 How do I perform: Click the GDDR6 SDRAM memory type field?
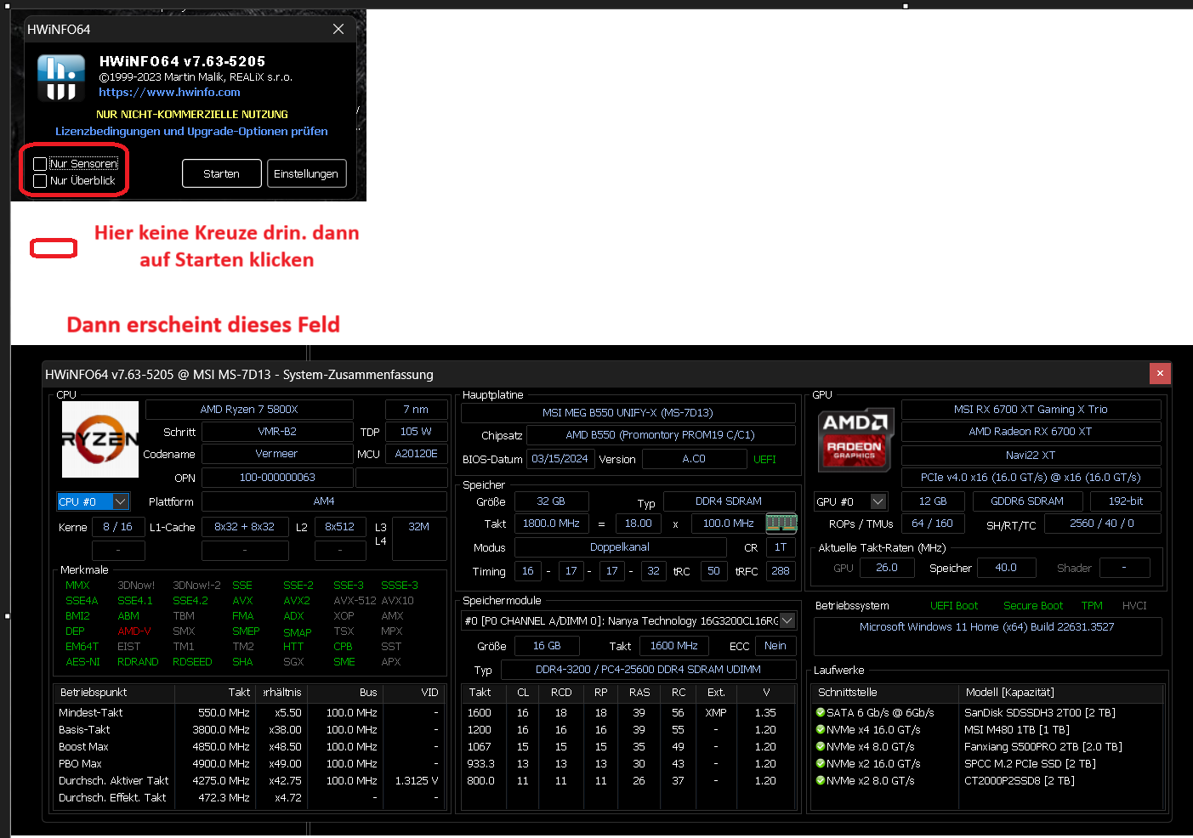(x=1027, y=501)
